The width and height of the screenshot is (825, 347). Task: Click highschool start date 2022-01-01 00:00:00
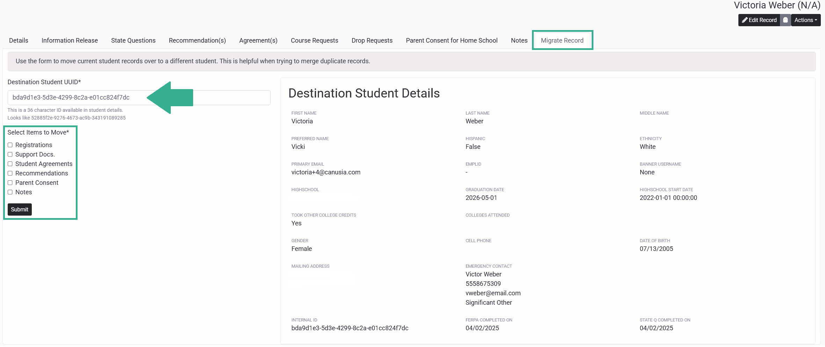click(668, 198)
